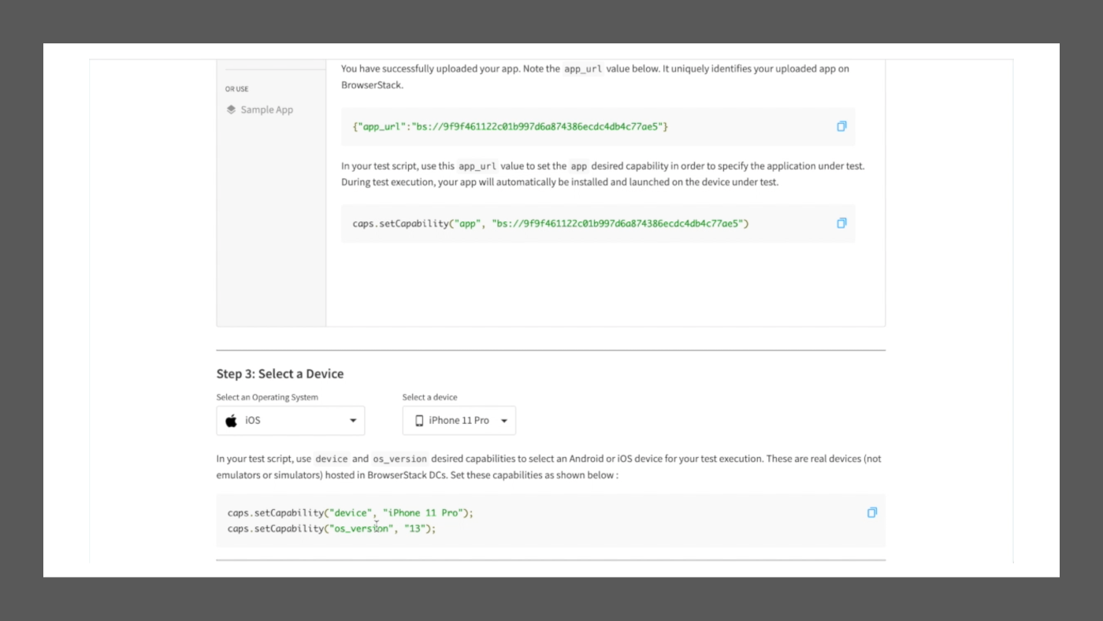Click the Sample App layers icon
The image size is (1103, 621).
pos(231,110)
